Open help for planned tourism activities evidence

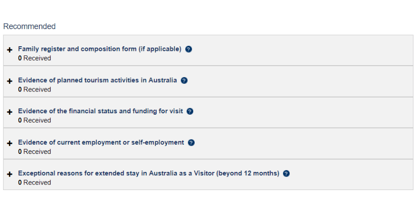point(184,80)
